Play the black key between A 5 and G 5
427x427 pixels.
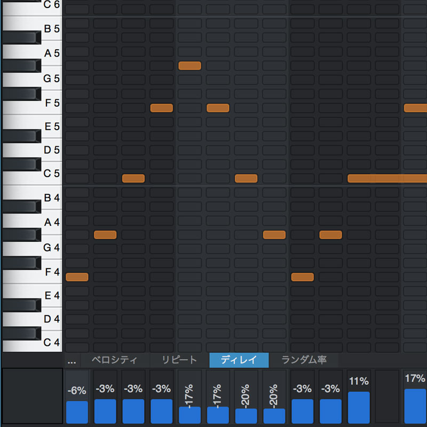(22, 66)
